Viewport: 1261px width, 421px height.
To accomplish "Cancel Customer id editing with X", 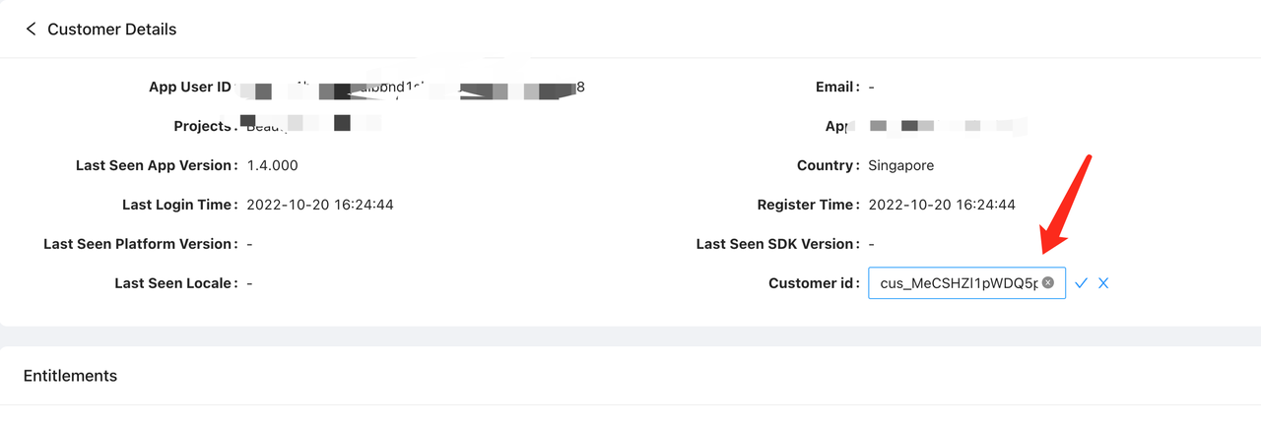I will coord(1103,283).
